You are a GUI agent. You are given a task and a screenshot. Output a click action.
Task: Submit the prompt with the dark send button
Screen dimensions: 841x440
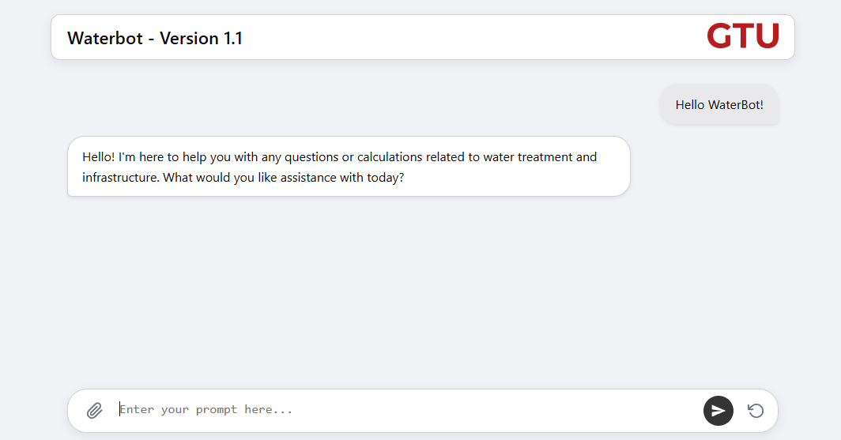[718, 411]
